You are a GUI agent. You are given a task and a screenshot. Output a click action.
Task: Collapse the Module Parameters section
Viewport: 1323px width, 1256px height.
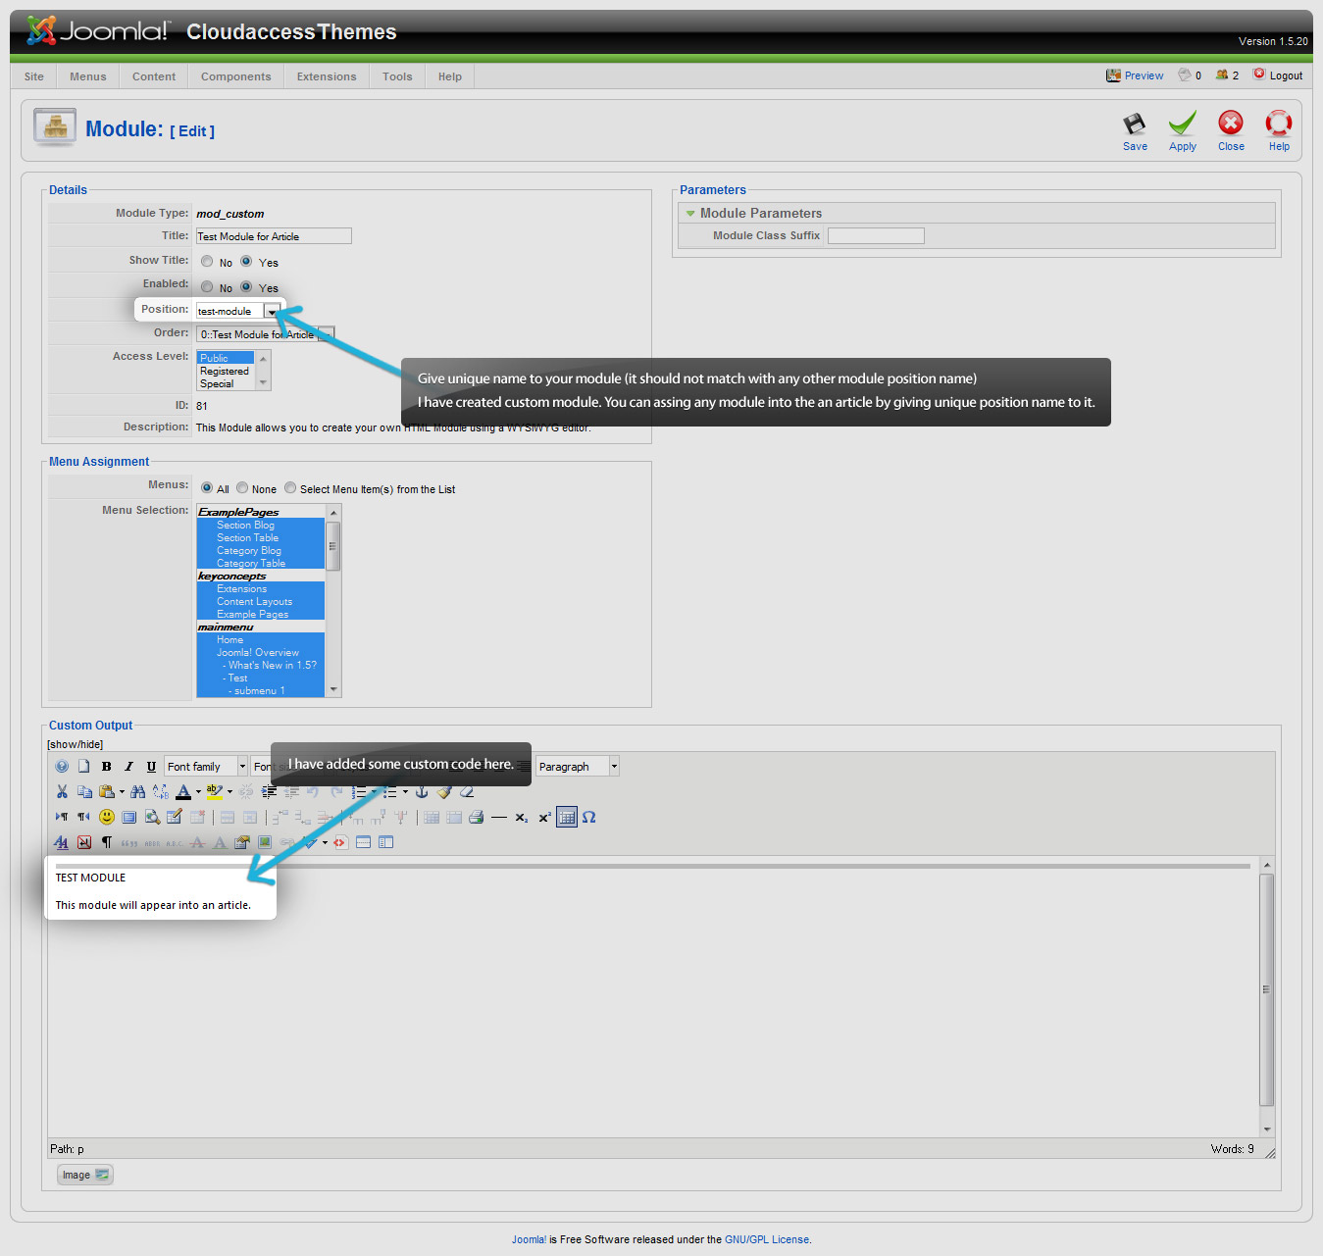point(690,213)
